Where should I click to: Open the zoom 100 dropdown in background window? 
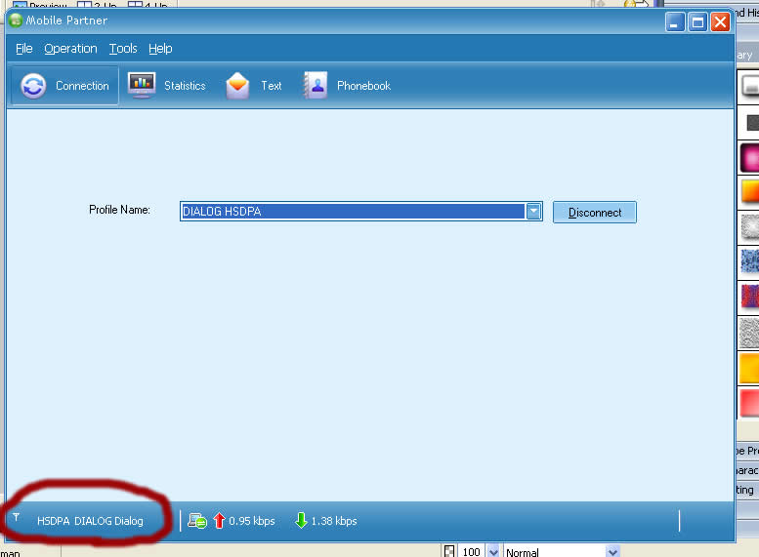[492, 551]
